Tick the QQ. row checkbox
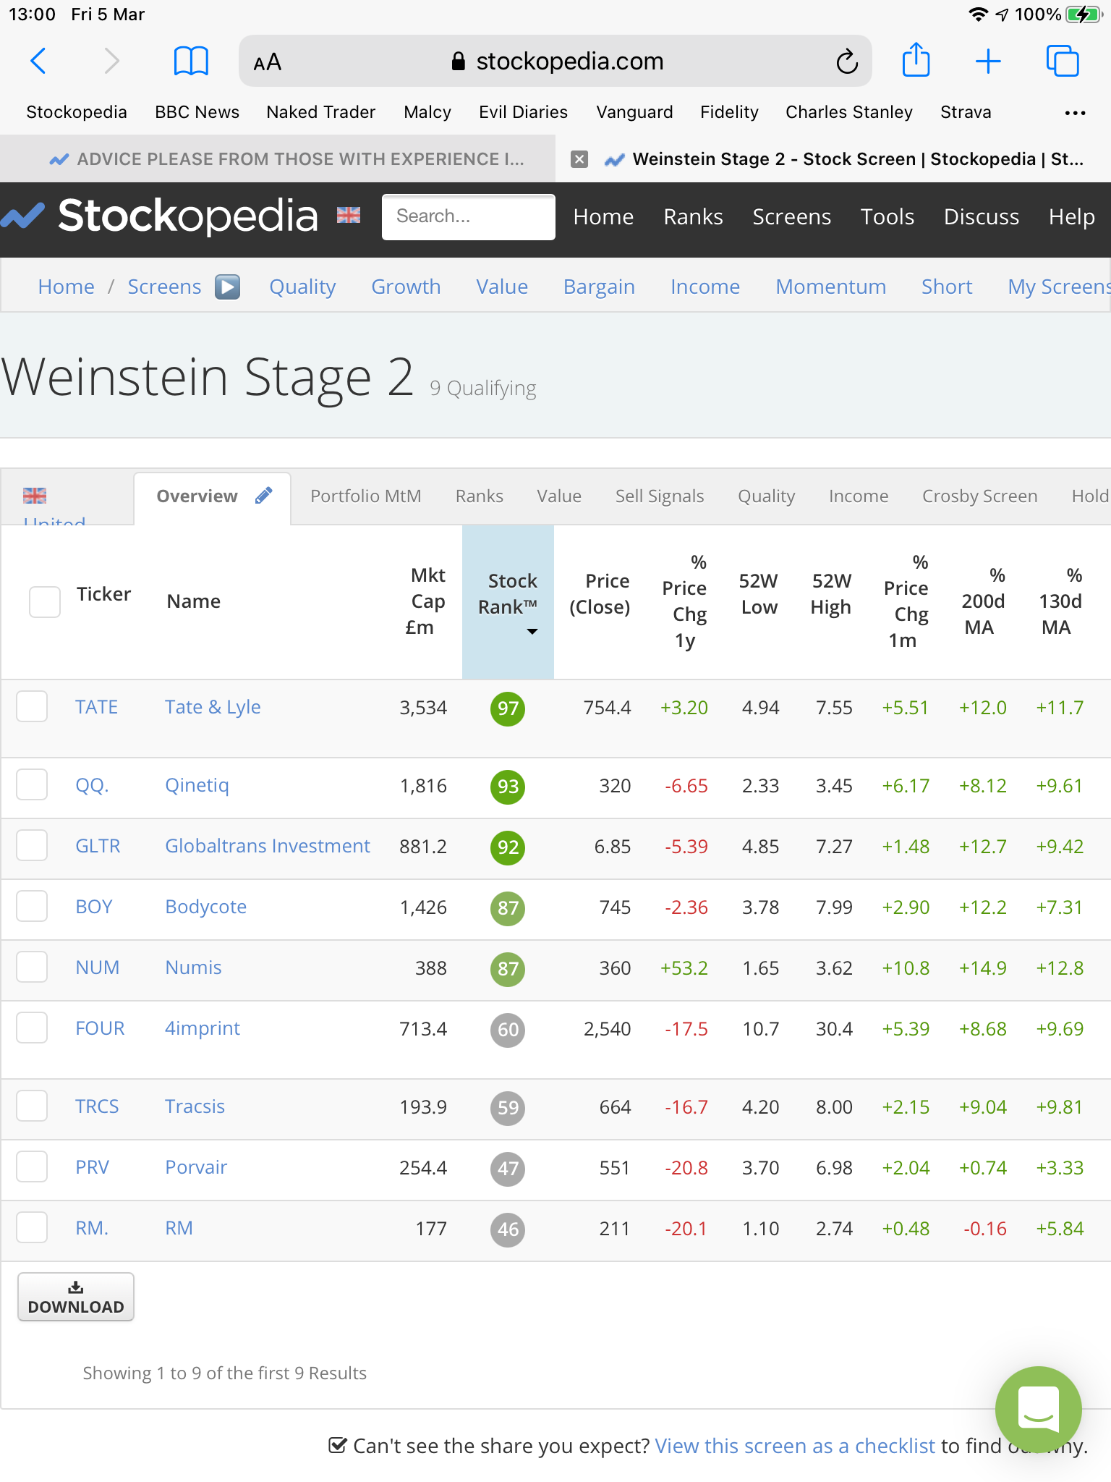Screen dimensions: 1111x1482 coord(32,784)
